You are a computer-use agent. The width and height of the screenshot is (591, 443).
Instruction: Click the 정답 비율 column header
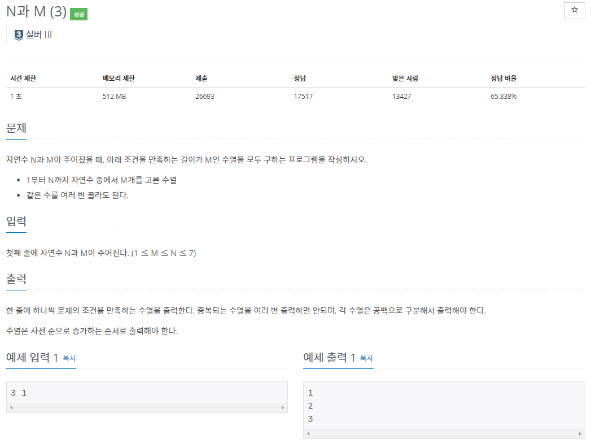(504, 79)
